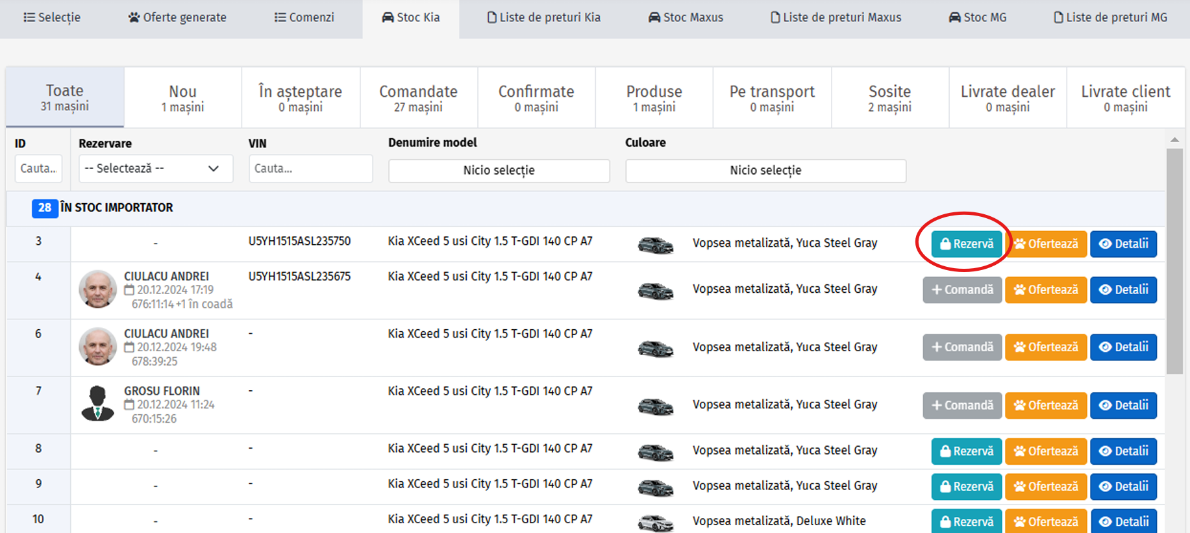Click the gray car thumbnail for ID 6

(x=656, y=349)
